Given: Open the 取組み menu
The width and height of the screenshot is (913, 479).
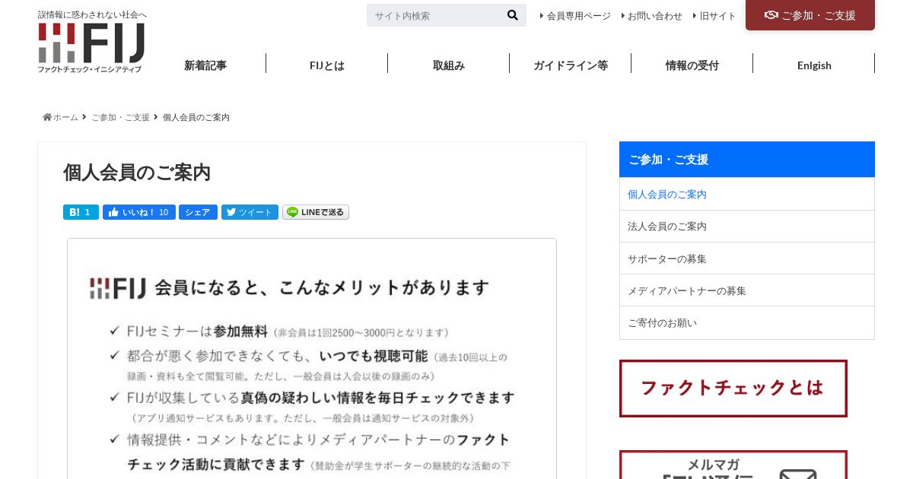Looking at the screenshot, I should coord(449,65).
